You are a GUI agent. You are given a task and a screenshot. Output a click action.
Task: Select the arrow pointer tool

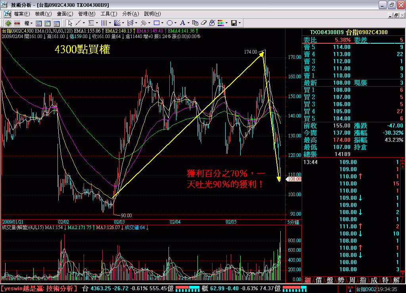70,23
